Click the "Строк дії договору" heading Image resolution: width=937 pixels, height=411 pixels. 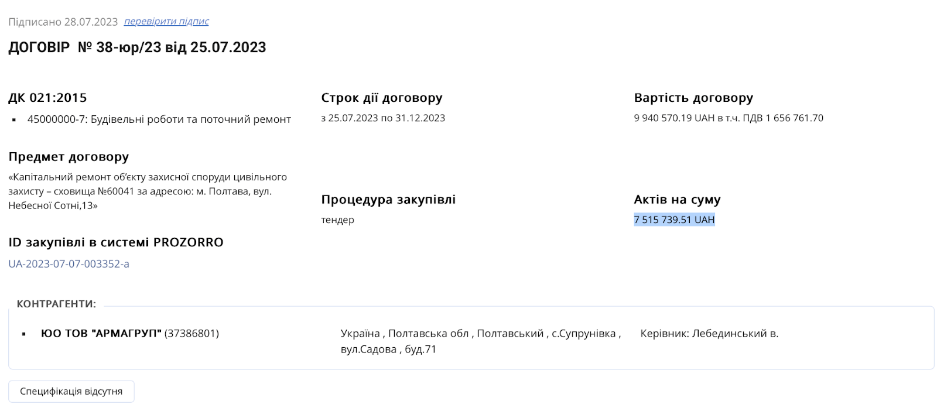381,98
